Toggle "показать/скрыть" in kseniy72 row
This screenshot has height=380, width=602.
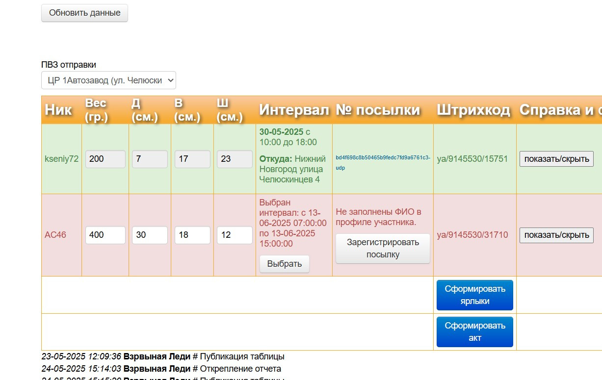[556, 159]
